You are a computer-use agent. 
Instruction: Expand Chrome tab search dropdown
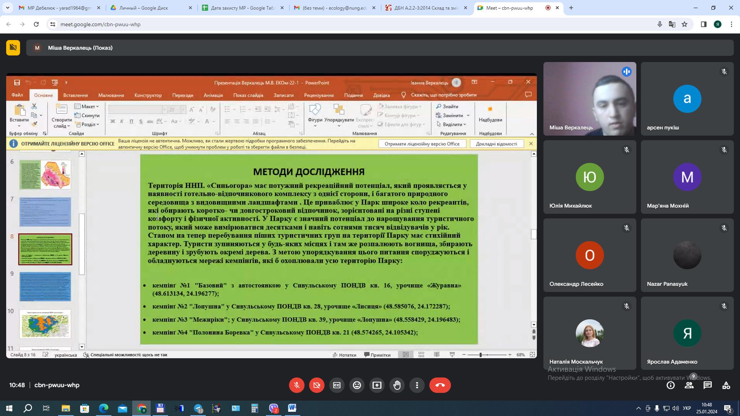[7, 8]
